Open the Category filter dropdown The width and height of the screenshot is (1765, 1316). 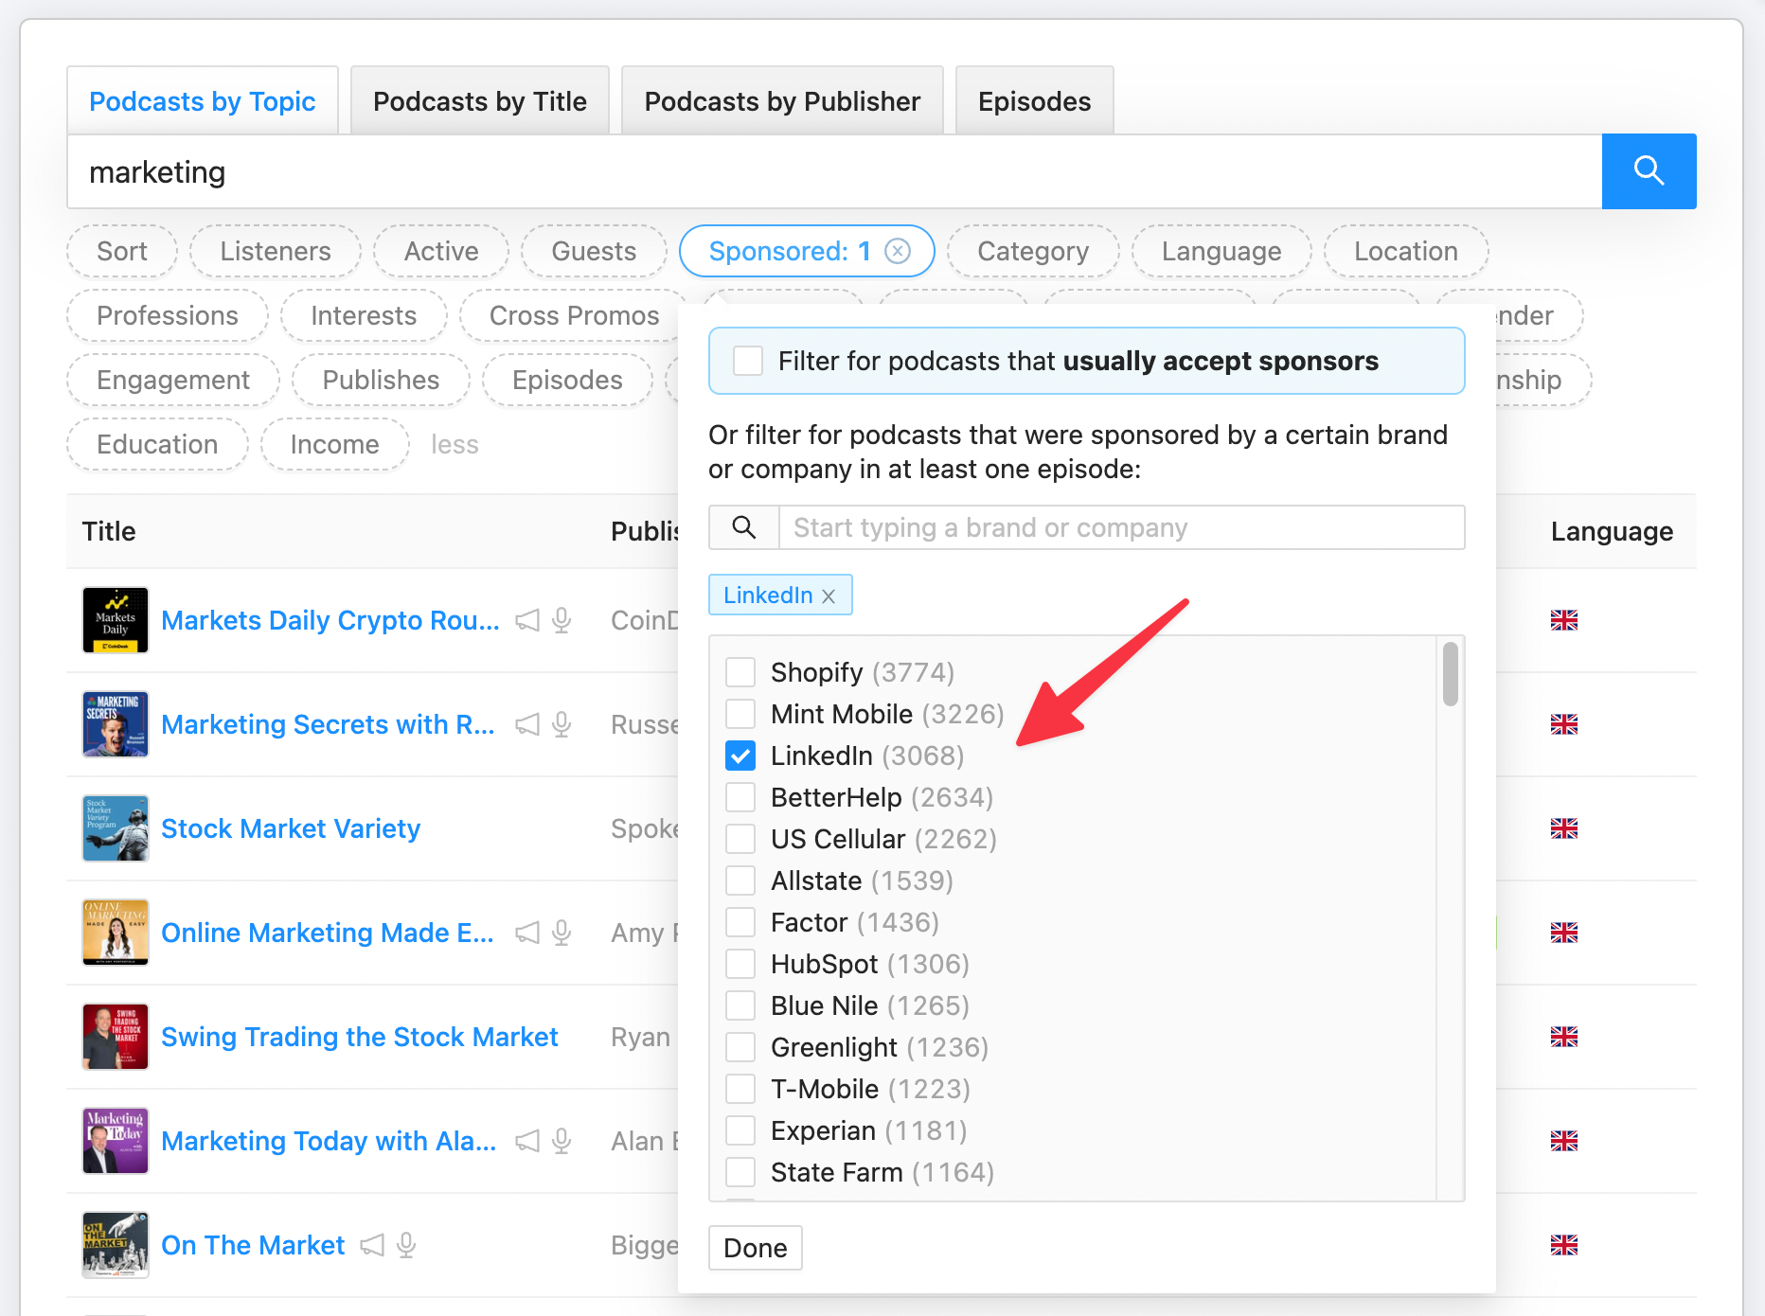coord(1033,251)
